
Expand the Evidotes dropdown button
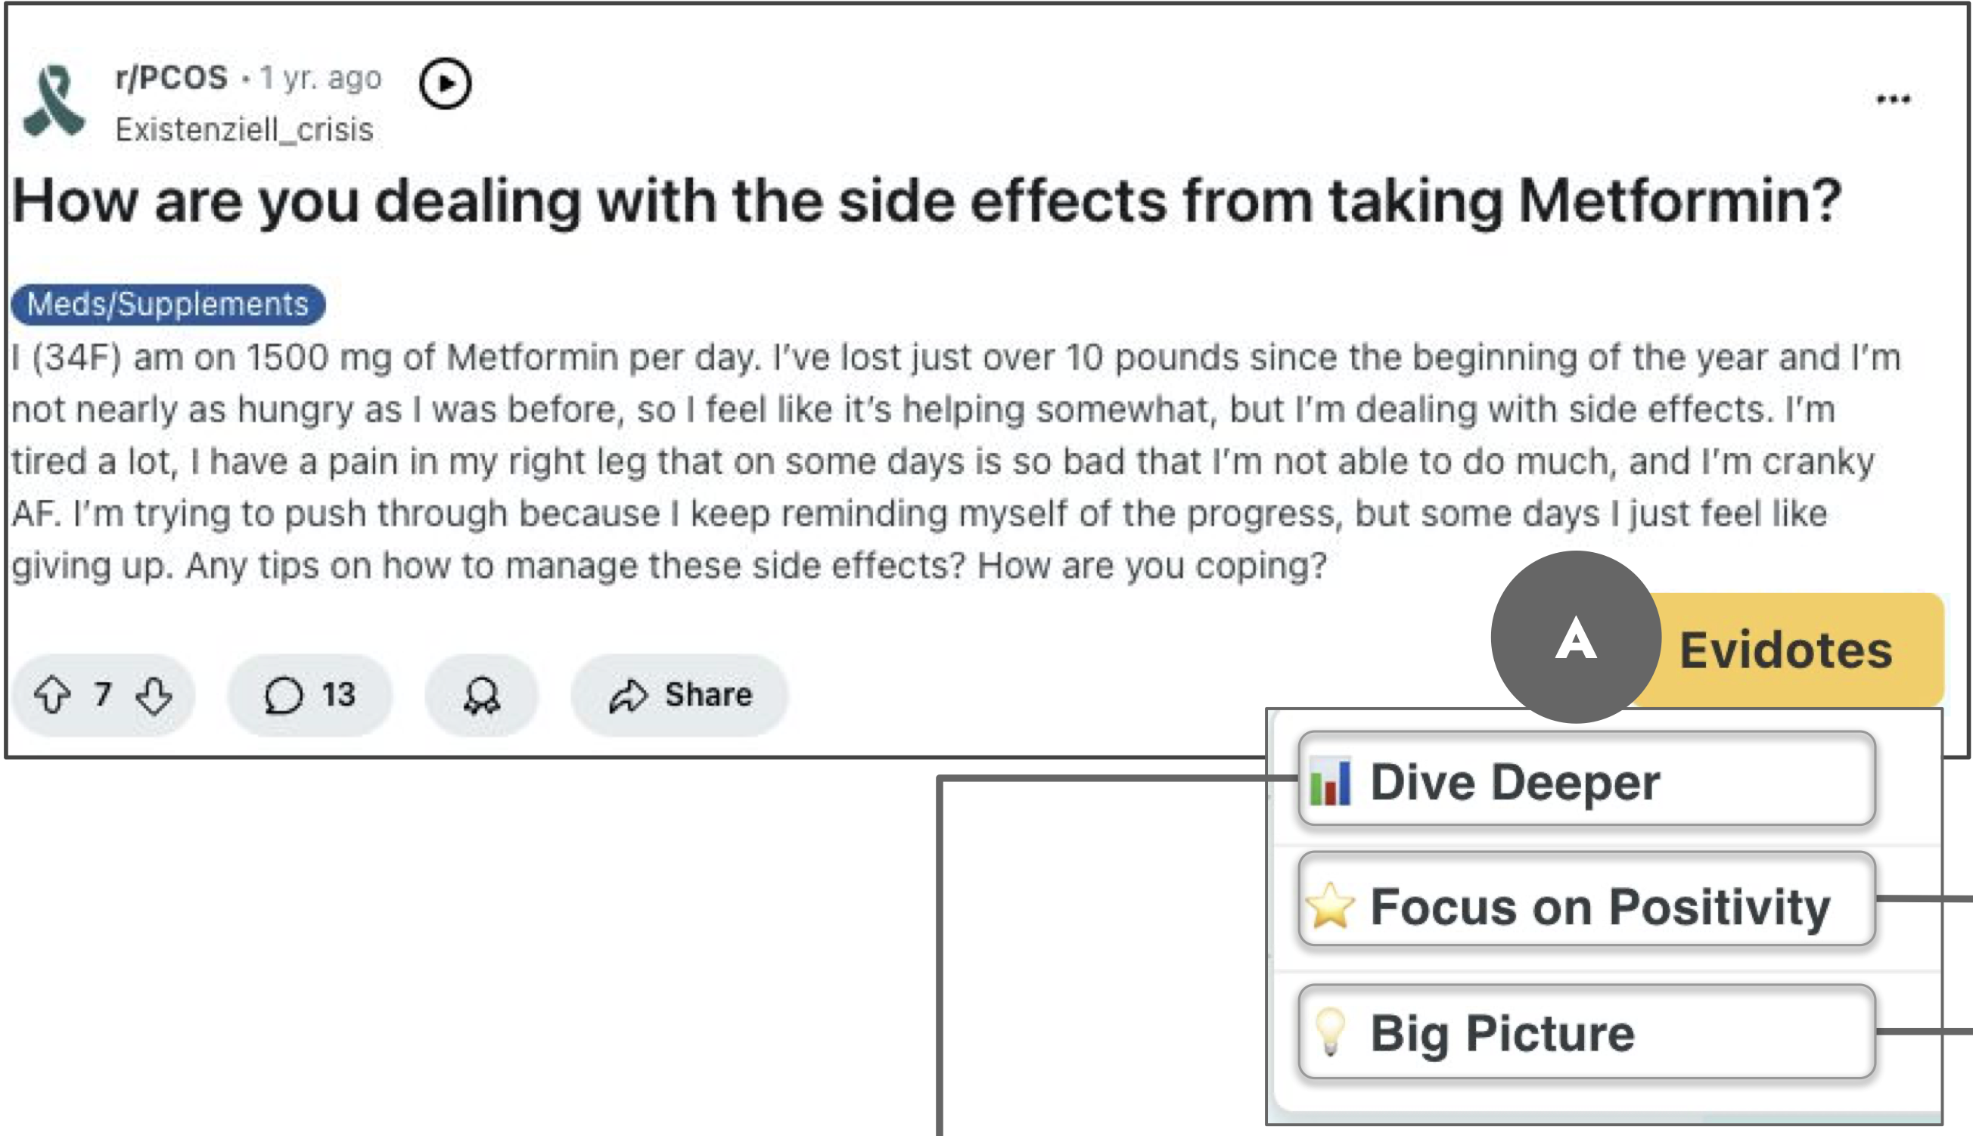click(x=1785, y=650)
